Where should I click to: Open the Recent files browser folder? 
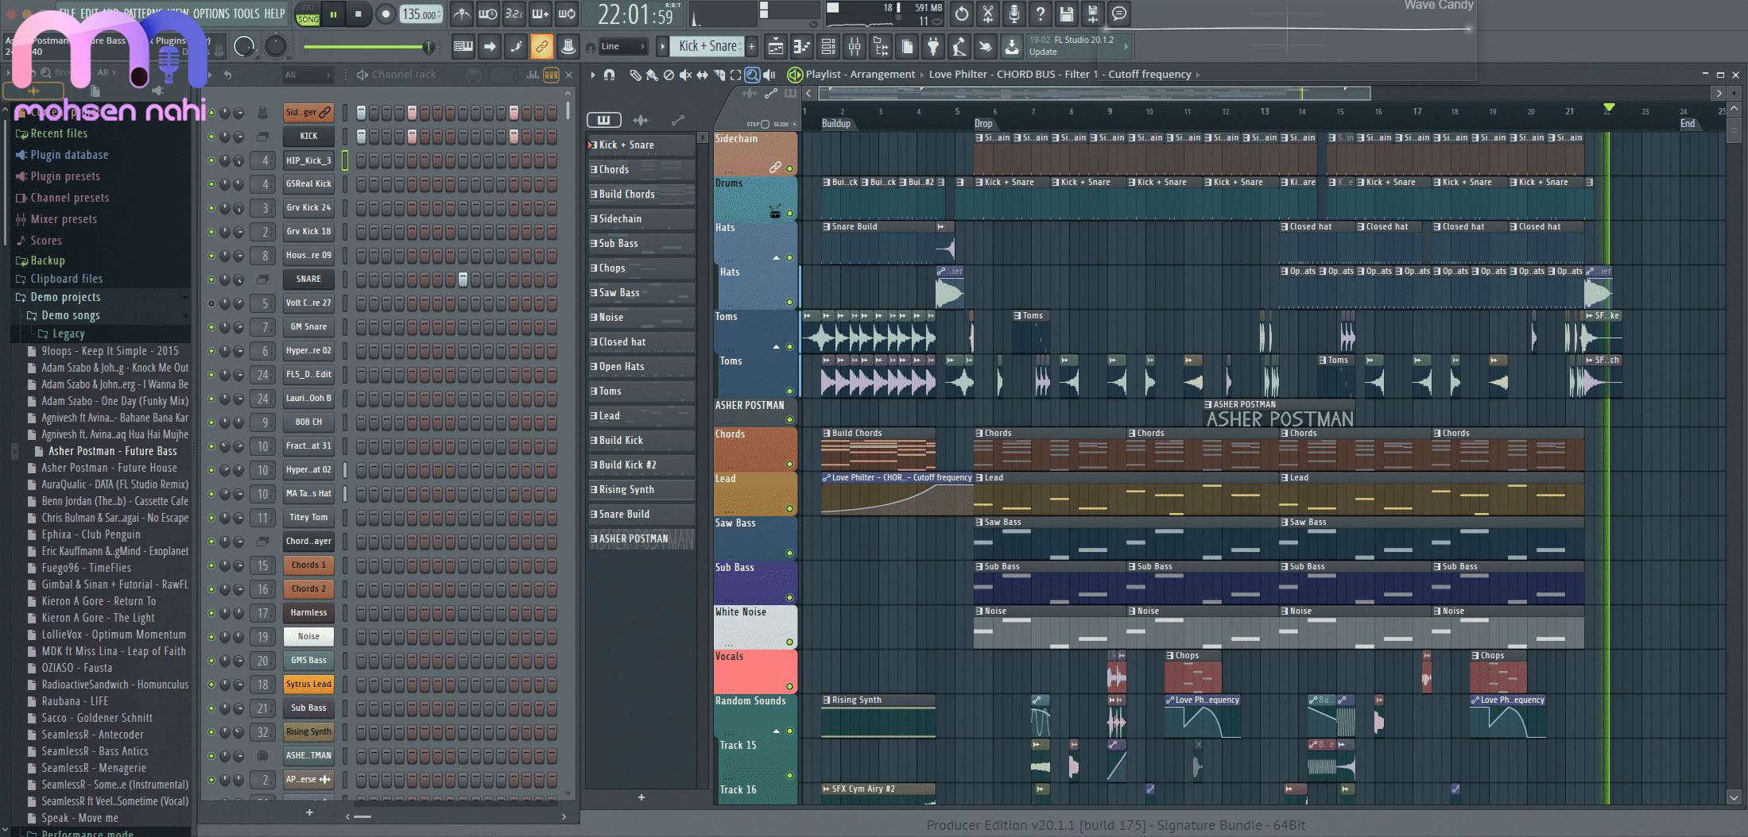click(x=59, y=133)
